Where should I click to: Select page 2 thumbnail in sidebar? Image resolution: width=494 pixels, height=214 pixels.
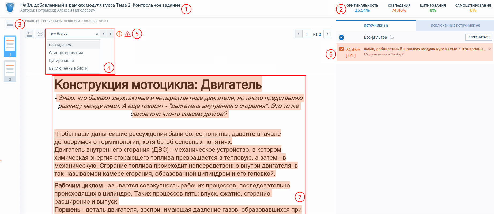click(x=10, y=71)
